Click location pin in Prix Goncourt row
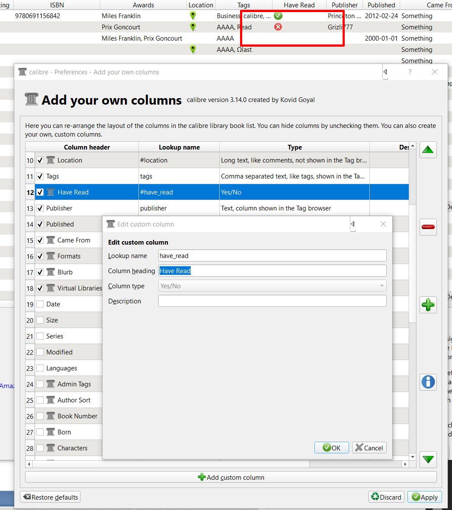Image resolution: width=452 pixels, height=510 pixels. point(193,27)
